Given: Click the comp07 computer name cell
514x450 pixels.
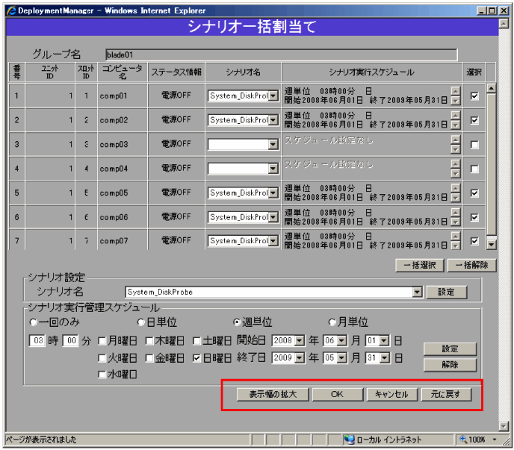Looking at the screenshot, I should click(x=123, y=240).
